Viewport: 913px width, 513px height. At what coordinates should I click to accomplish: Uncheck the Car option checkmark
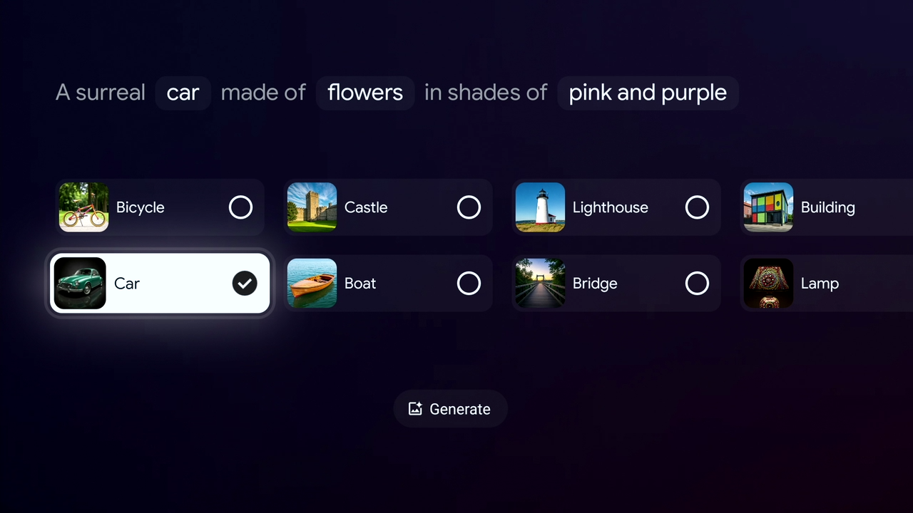coord(245,284)
